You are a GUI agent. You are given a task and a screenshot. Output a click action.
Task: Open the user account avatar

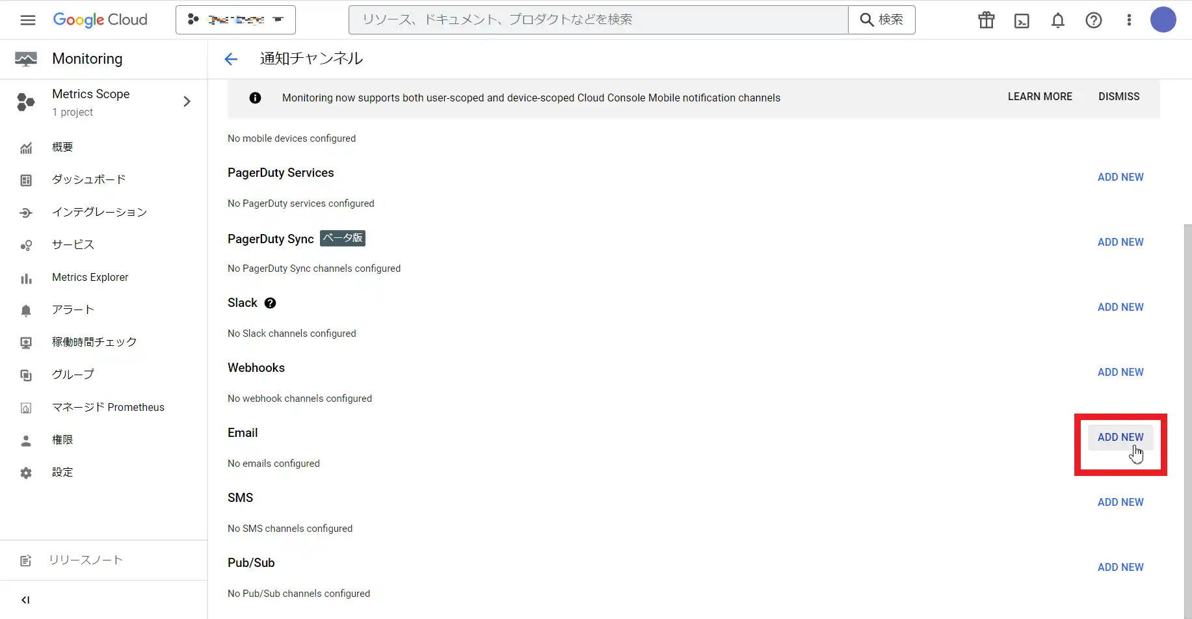(x=1163, y=20)
